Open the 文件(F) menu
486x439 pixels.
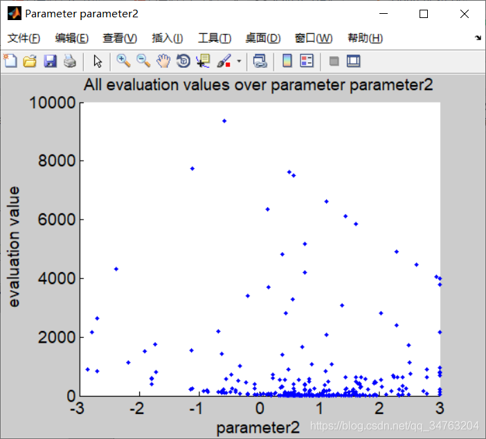point(24,38)
